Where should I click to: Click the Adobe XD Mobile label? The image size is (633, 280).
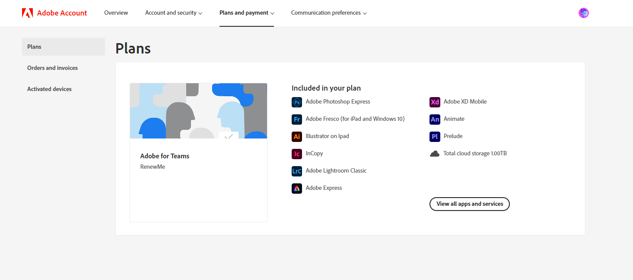coord(465,102)
